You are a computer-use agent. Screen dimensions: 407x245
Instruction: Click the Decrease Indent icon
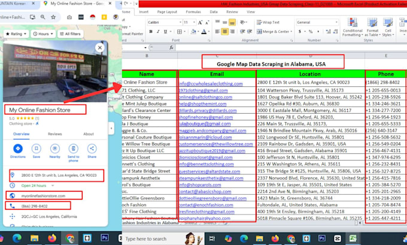242,31
